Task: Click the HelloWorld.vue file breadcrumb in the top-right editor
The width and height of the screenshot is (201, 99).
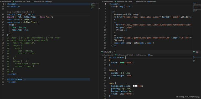Action: pos(121,2)
